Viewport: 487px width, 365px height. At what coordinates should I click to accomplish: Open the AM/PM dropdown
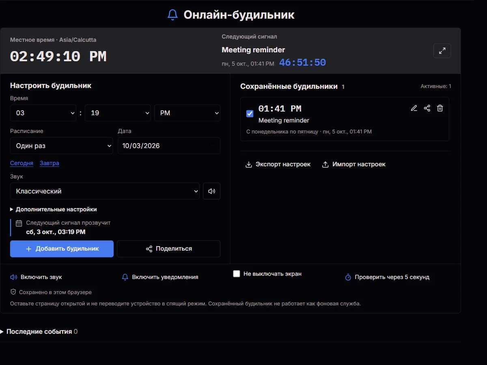coord(187,113)
